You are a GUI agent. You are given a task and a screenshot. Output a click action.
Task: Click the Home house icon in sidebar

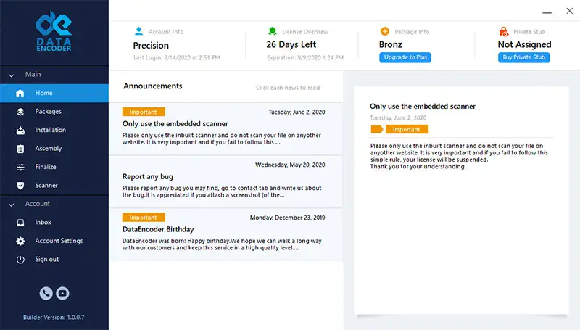[20, 94]
